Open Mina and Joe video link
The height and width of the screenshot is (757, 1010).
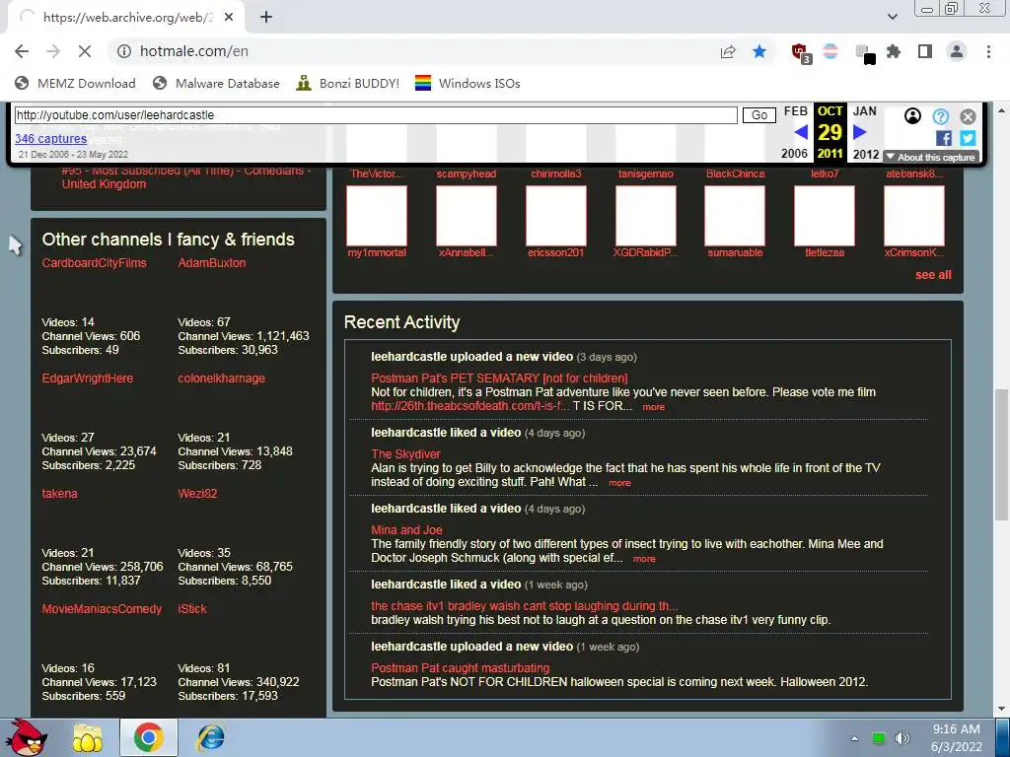(x=406, y=529)
